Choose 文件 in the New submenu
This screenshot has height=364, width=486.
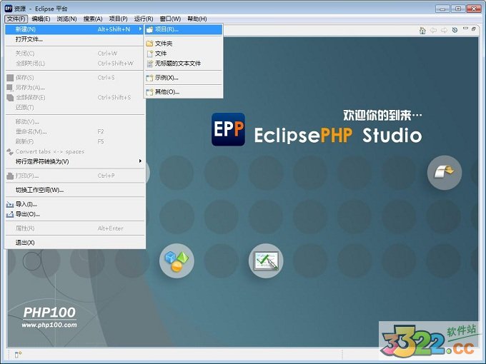(x=183, y=54)
